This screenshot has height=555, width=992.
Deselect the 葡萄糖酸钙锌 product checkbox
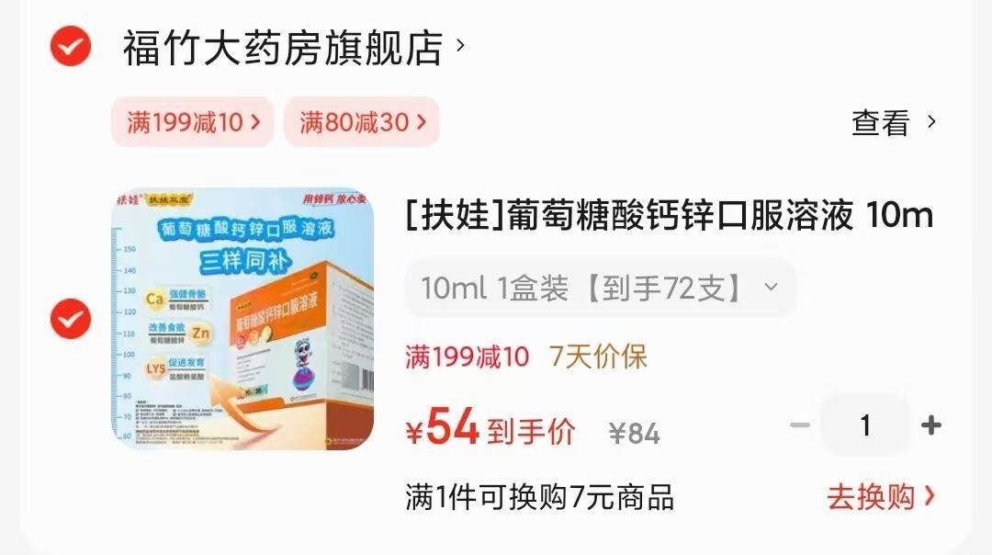[70, 318]
